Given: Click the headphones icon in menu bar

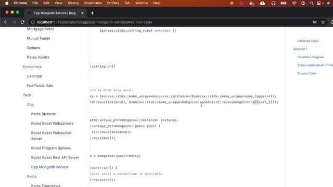Looking at the screenshot, I should click(x=273, y=3).
